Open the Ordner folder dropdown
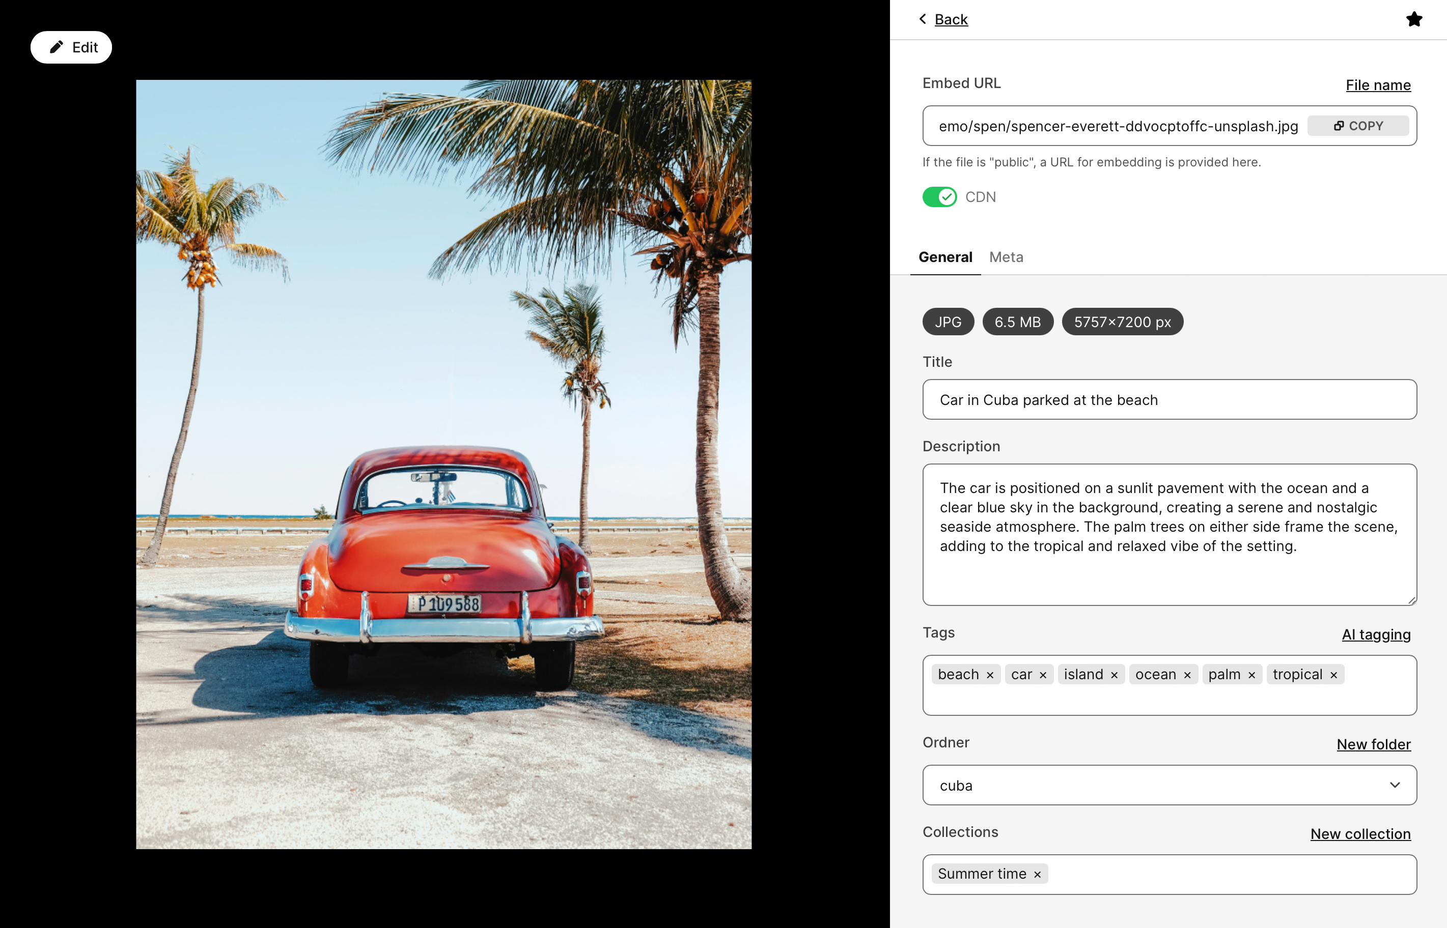This screenshot has height=928, width=1447. coord(1169,785)
